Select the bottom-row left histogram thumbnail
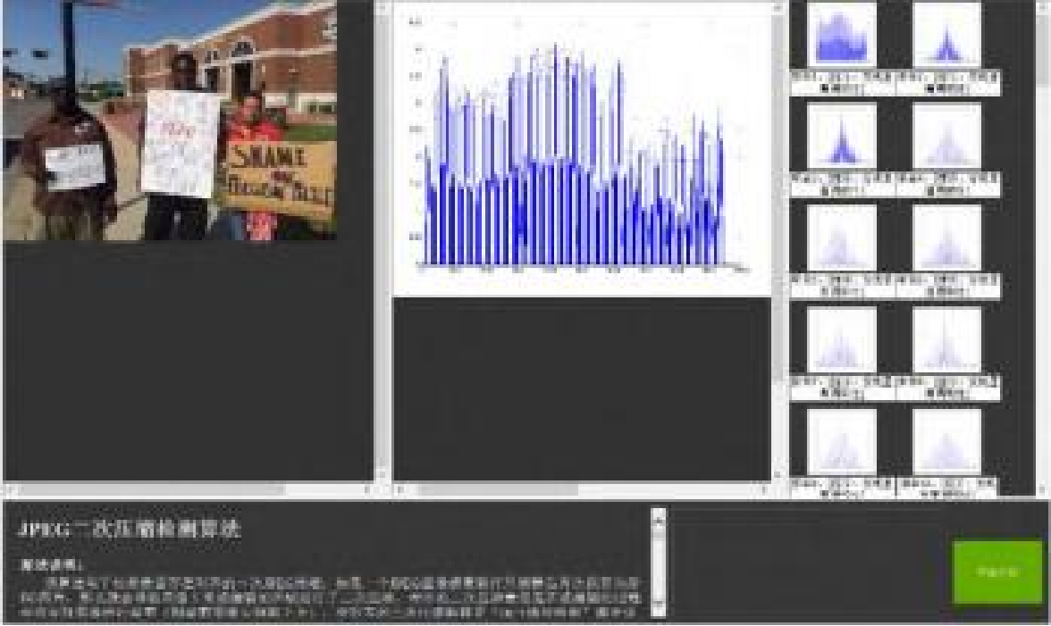 (842, 442)
